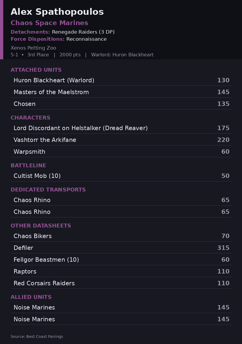This screenshot has width=242, height=344.
Task: Click the Cultist Mob (10) row
Action: (121, 176)
